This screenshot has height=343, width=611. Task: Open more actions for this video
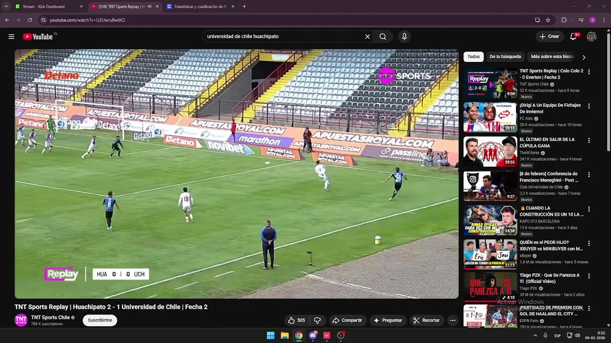(x=453, y=320)
